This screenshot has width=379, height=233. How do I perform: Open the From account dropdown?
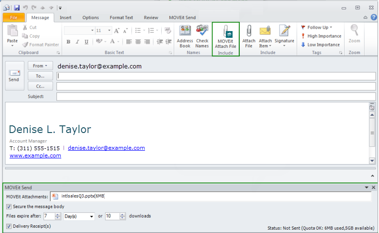(x=40, y=66)
